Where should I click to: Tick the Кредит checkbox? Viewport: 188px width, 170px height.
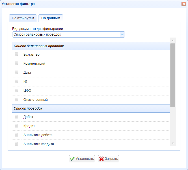(x=16, y=126)
